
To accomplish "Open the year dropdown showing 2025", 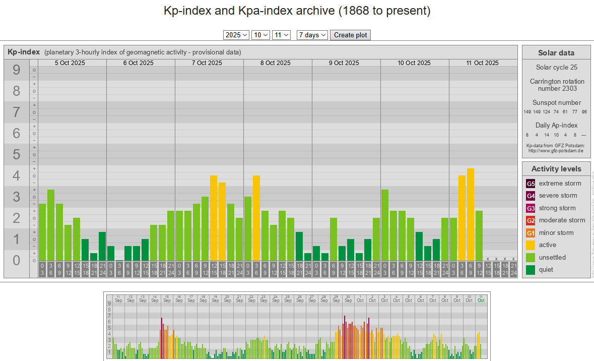I will [236, 35].
